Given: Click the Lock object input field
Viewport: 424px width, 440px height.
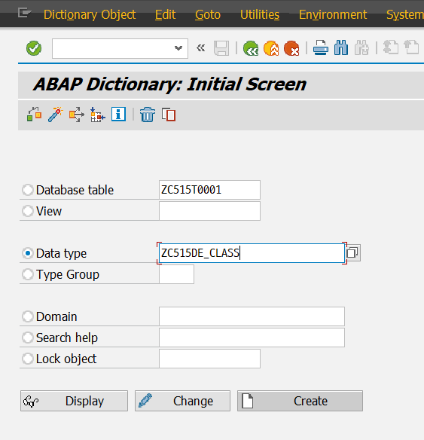Looking at the screenshot, I should click(209, 359).
